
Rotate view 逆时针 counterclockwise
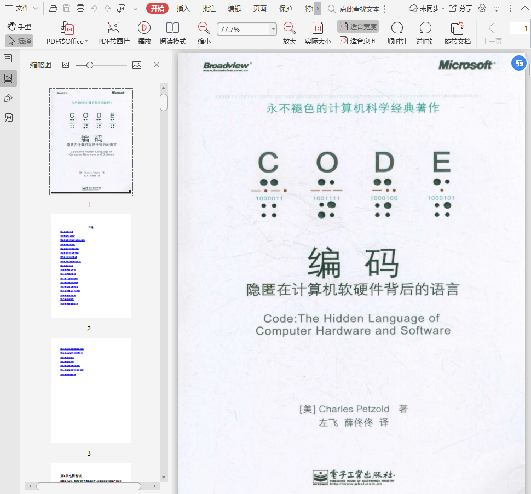pos(425,33)
